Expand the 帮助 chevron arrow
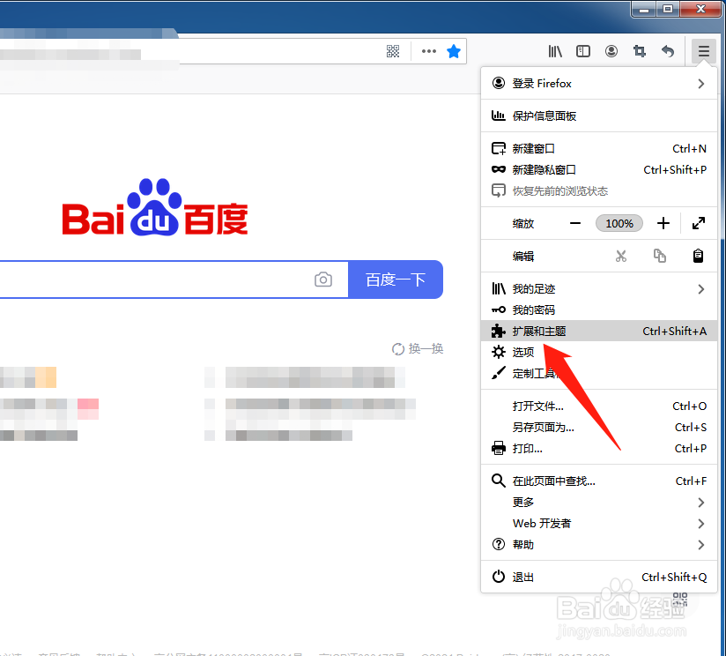Screen dimensions: 726x656 (x=701, y=544)
